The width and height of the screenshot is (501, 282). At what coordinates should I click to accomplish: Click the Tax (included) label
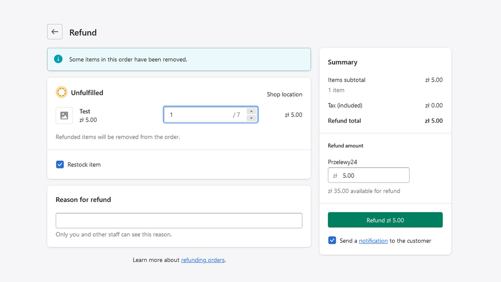click(x=345, y=105)
